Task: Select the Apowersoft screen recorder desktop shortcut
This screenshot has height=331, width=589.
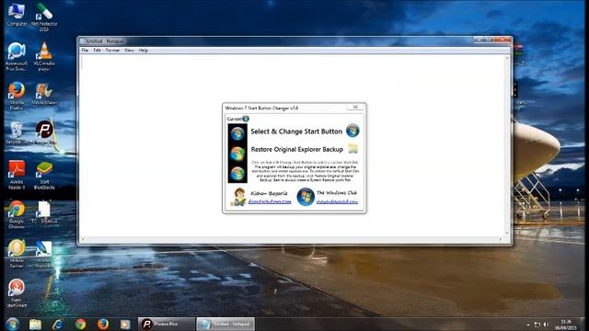Action: click(17, 56)
